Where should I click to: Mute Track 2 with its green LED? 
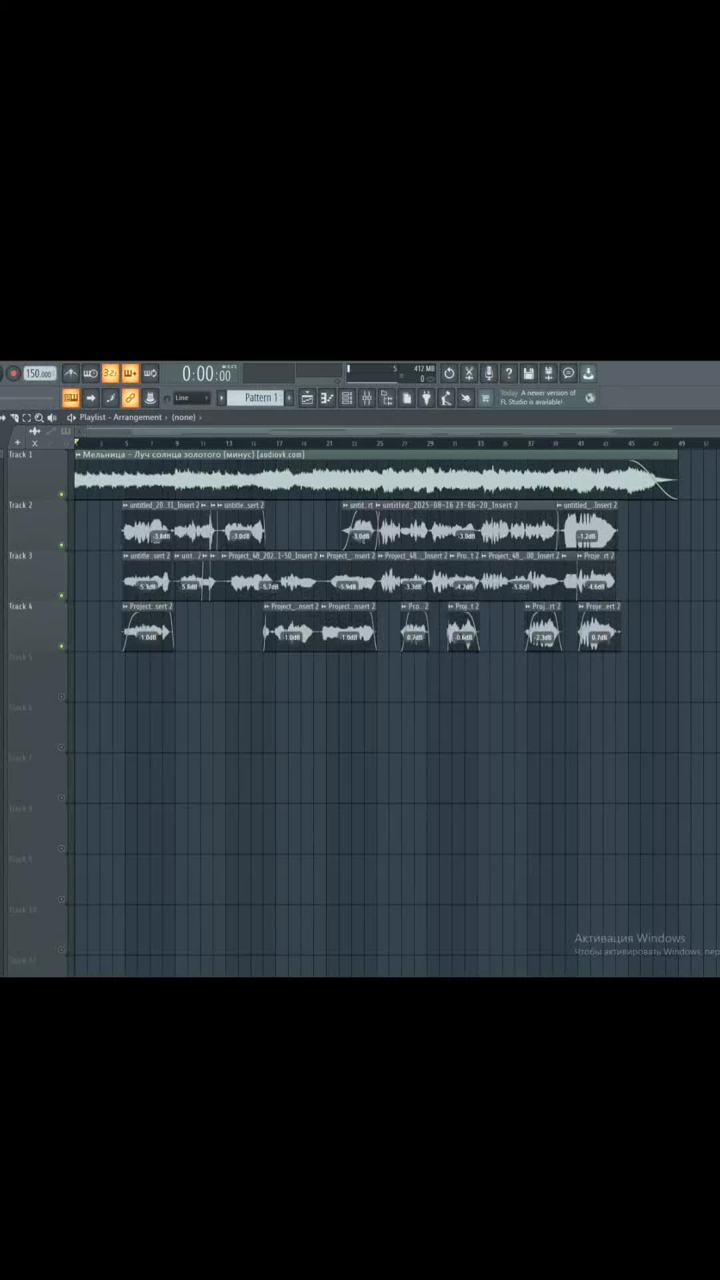click(61, 545)
